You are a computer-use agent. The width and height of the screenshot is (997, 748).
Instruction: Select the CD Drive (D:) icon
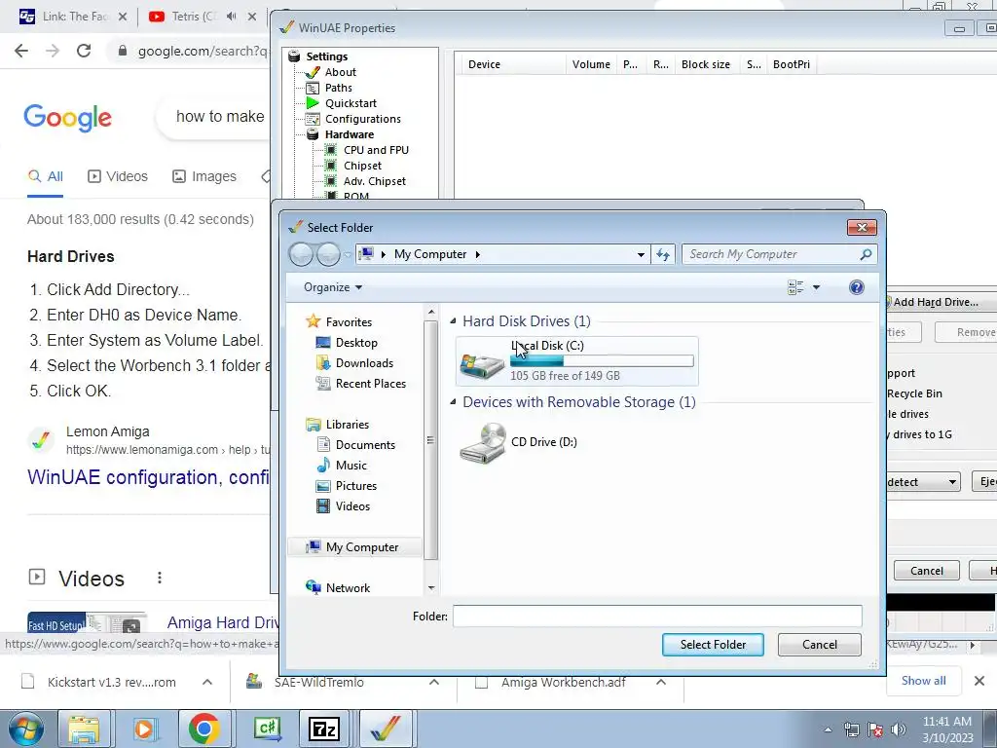[482, 443]
